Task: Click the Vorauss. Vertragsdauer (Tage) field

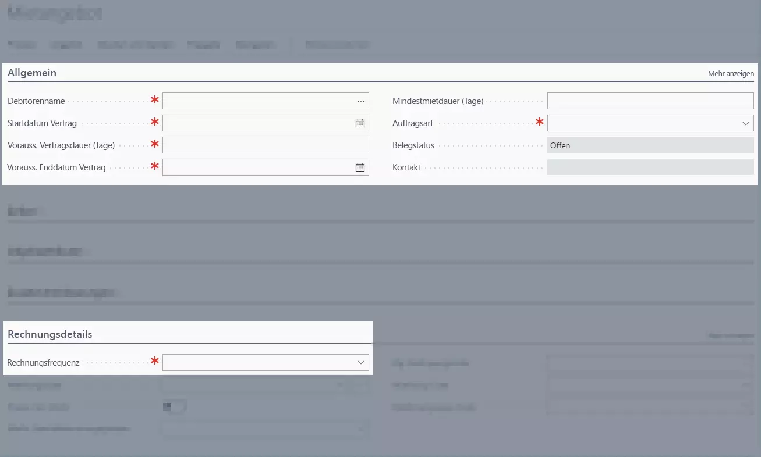Action: point(266,145)
